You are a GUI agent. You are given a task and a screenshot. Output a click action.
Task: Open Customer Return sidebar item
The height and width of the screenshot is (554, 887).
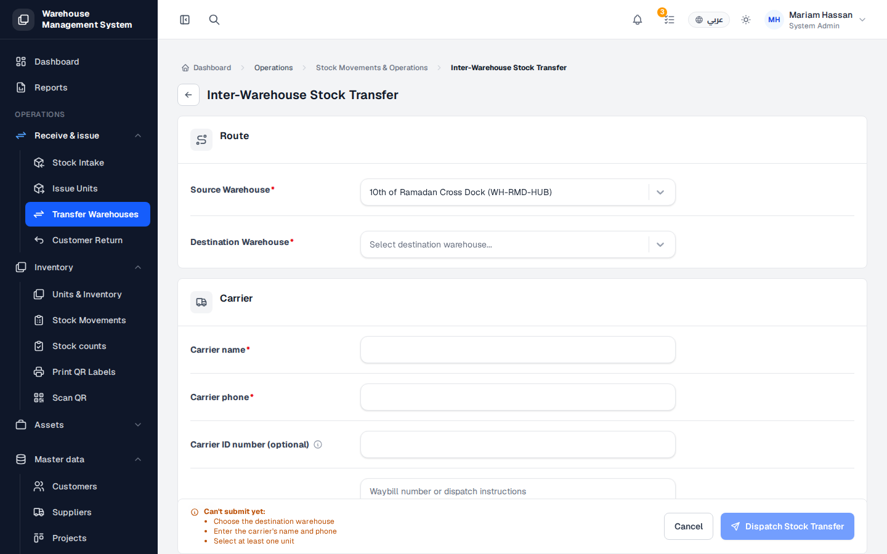[87, 240]
